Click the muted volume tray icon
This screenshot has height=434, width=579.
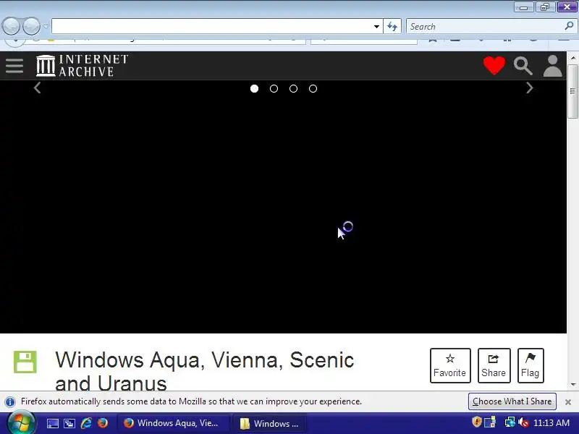click(x=523, y=422)
